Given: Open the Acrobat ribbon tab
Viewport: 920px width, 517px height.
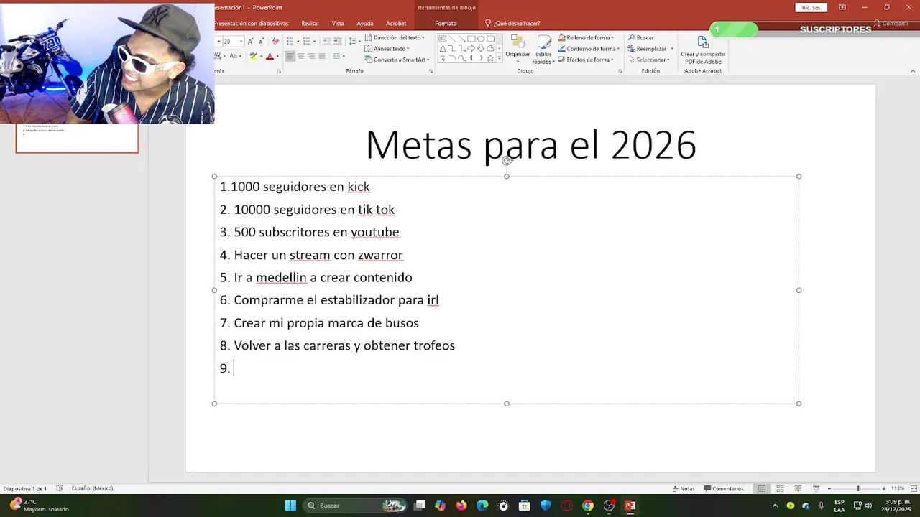Looking at the screenshot, I should (x=396, y=23).
